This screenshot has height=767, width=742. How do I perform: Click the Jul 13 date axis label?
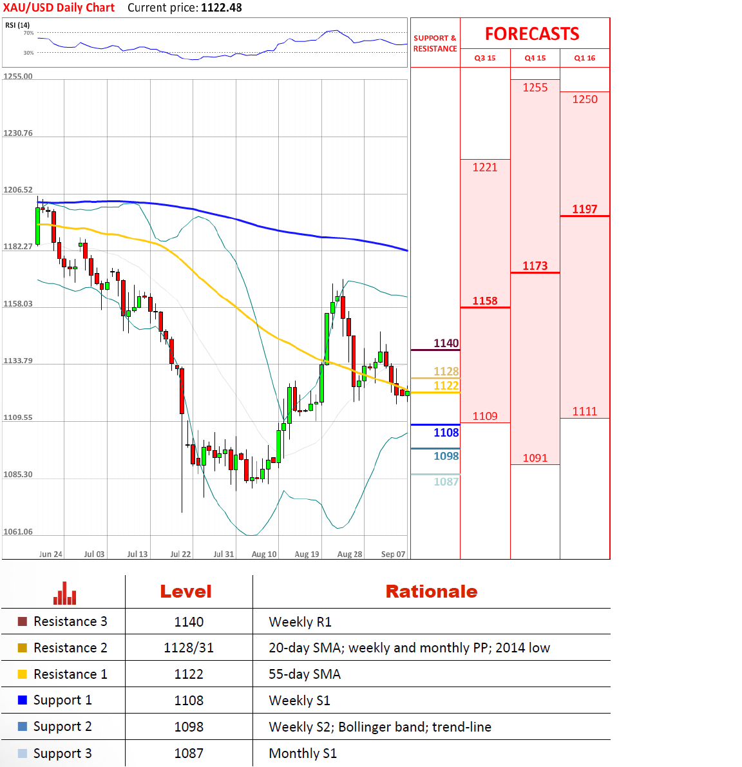pyautogui.click(x=137, y=554)
